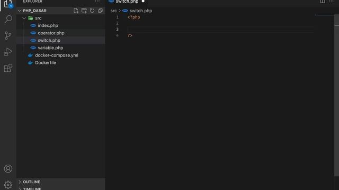Click the editor vertical scrollbar
This screenshot has height=190, width=339.
[337, 95]
